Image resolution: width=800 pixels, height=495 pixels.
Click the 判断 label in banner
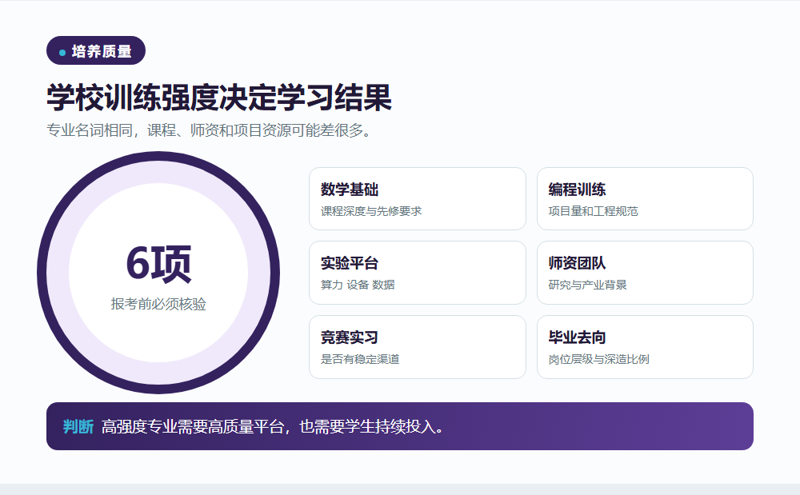78,427
